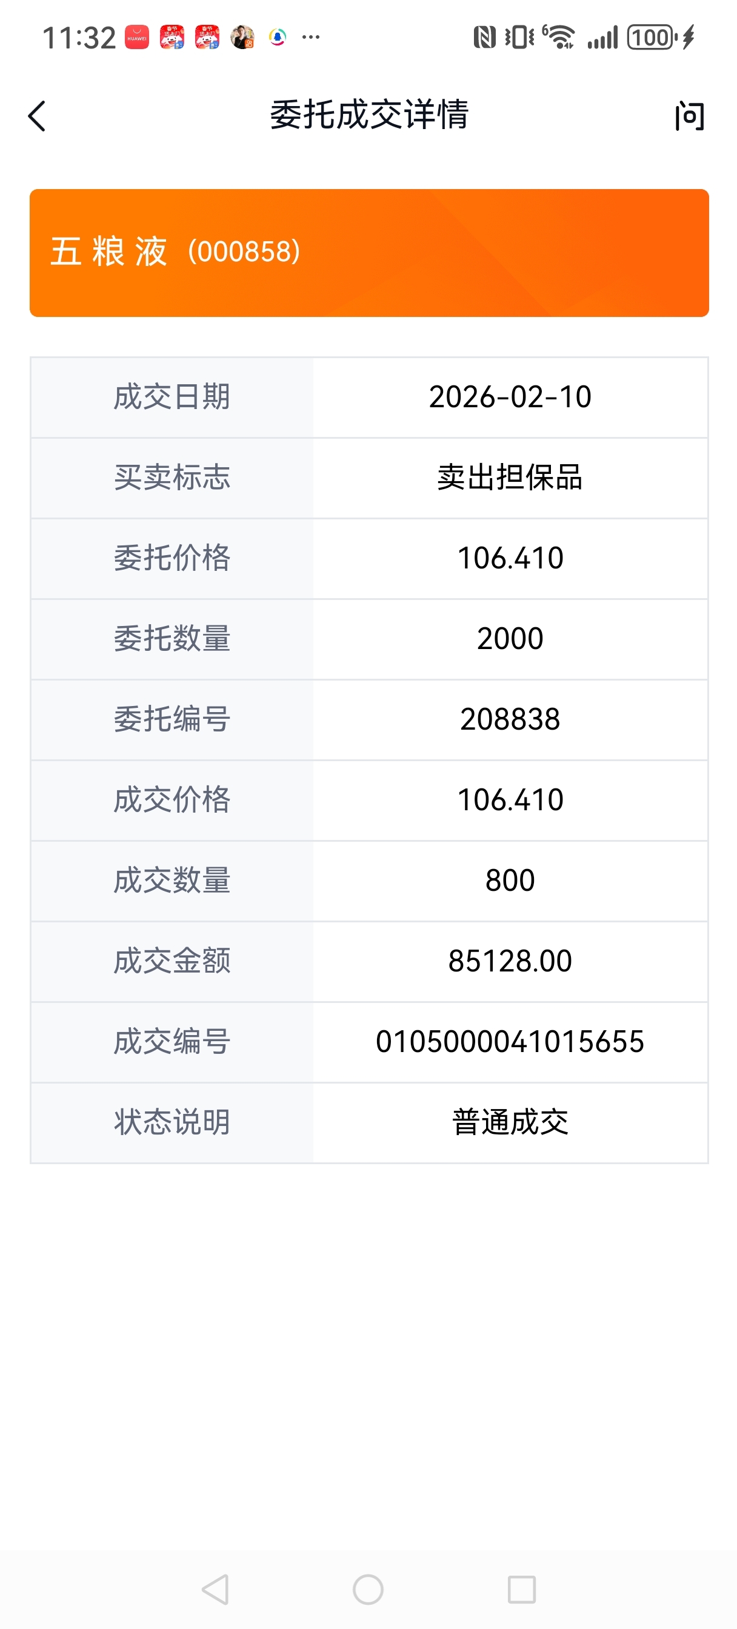Tap the 委托成交详情 page title
Image resolution: width=737 pixels, height=1629 pixels.
click(x=370, y=115)
